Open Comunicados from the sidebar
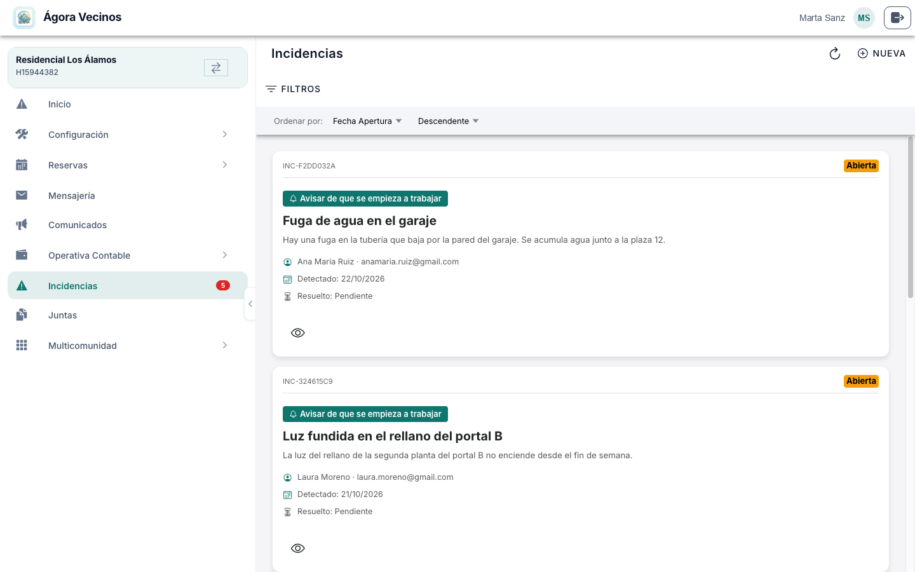 pos(128,224)
